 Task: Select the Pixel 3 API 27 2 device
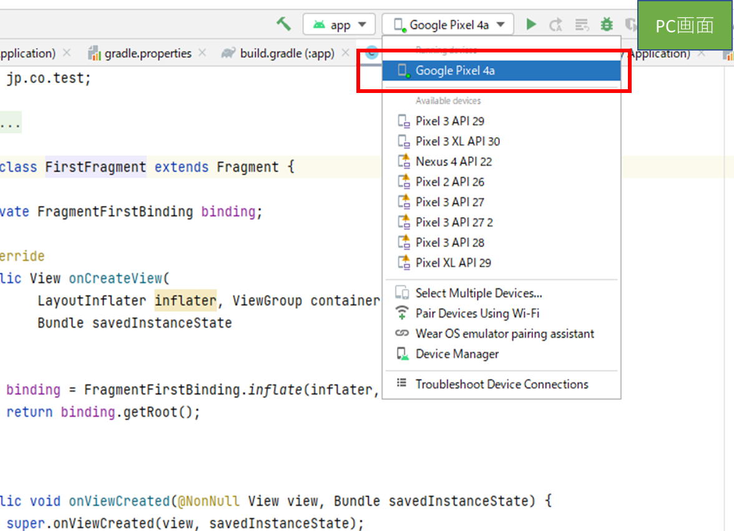tap(501, 222)
